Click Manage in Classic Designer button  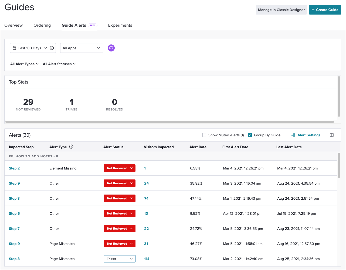tap(281, 10)
